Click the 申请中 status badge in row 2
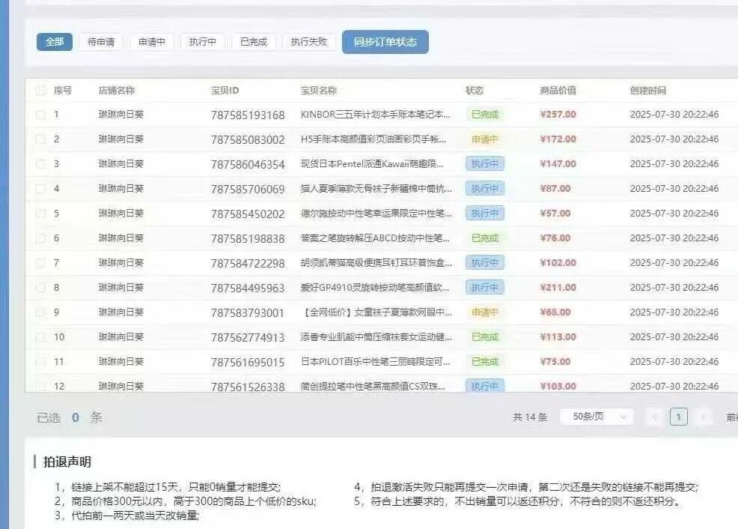Image resolution: width=738 pixels, height=529 pixels. point(484,139)
